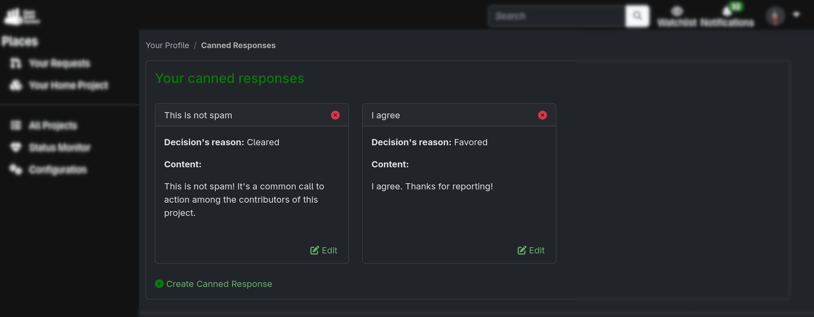This screenshot has height=317, width=814.
Task: Click the 'This is not spam' card title
Action: tap(198, 115)
